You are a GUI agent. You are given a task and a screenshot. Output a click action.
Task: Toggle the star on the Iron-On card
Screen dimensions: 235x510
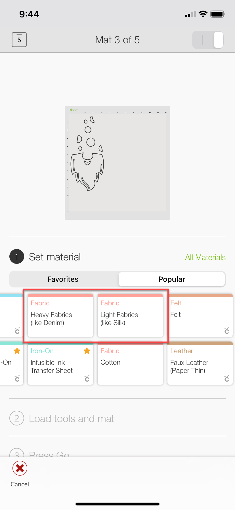16,351
